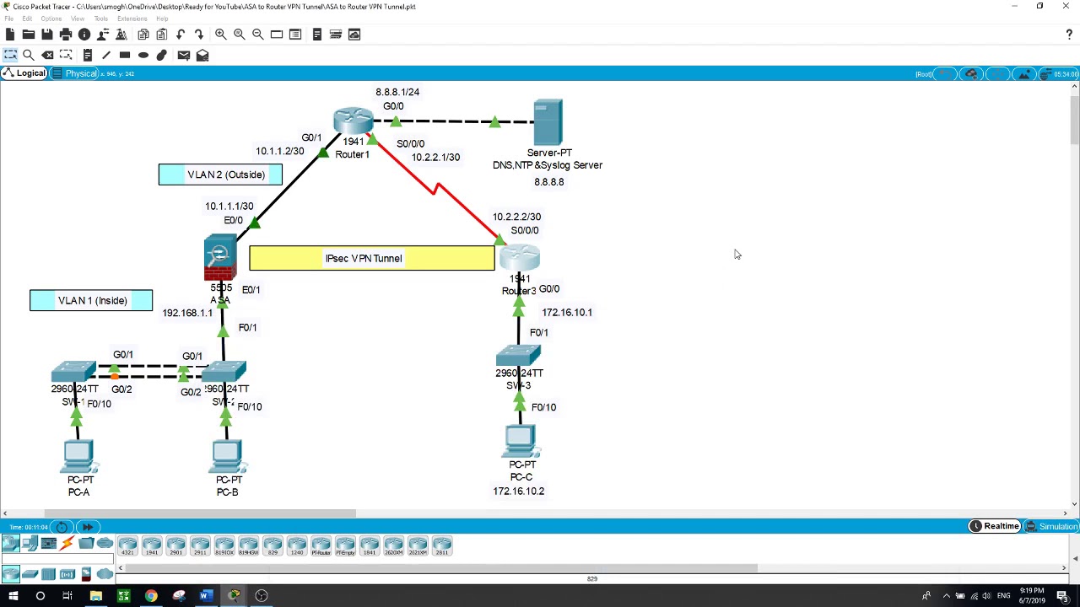Draw a line with Line tool
The height and width of the screenshot is (607, 1080).
click(105, 55)
